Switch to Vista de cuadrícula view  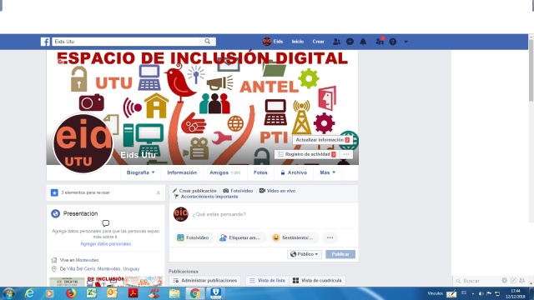click(x=317, y=280)
